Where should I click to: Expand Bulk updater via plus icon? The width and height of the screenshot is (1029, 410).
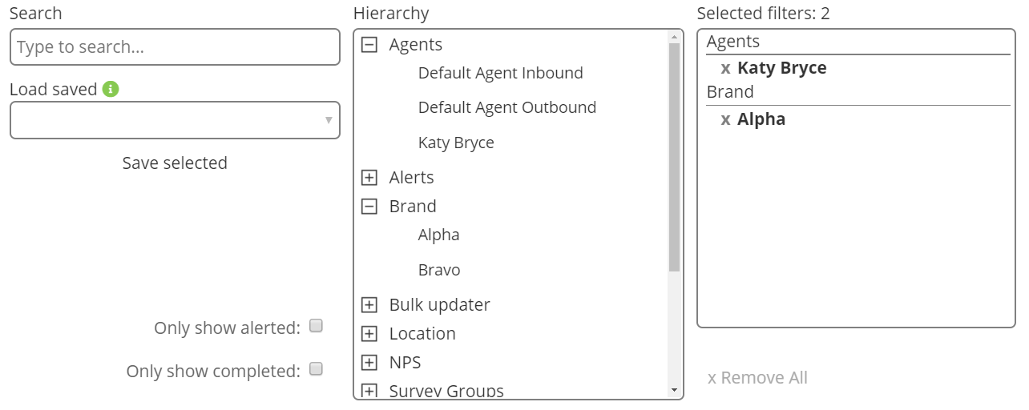369,305
